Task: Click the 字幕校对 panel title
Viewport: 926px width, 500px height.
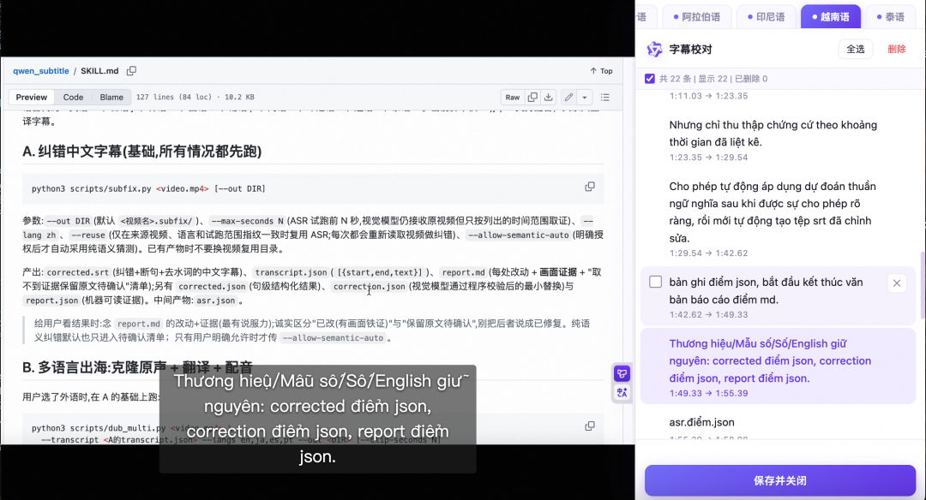Action: (x=690, y=50)
